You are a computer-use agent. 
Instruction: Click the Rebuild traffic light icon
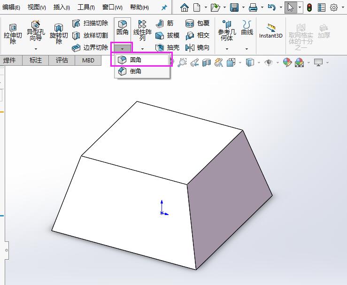tap(309, 8)
